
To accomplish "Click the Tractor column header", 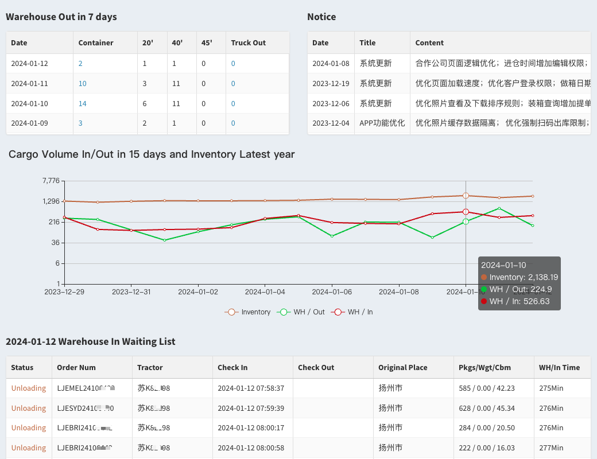I will click(x=150, y=367).
